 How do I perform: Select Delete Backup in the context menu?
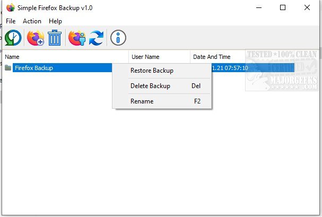[x=150, y=86]
